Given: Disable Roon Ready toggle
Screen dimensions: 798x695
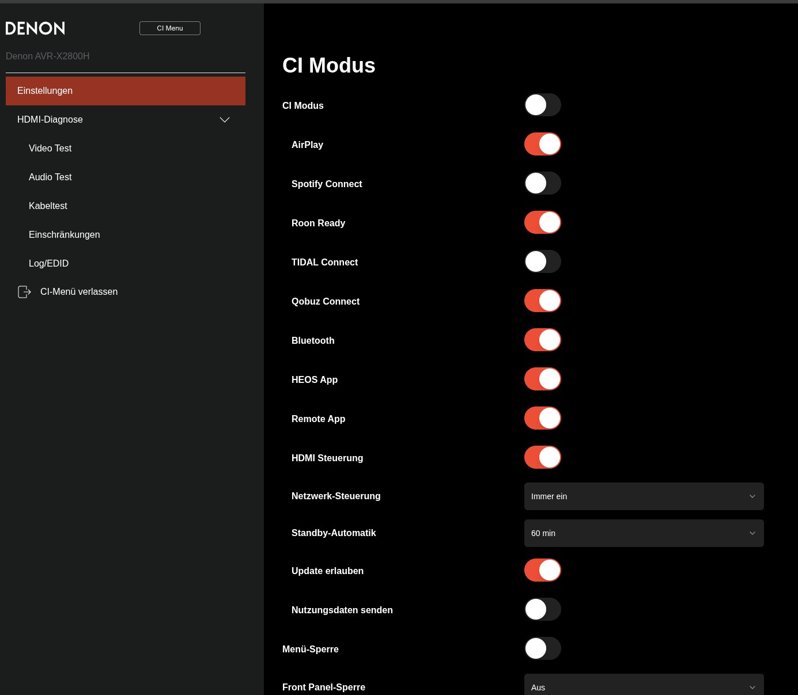Looking at the screenshot, I should [543, 222].
